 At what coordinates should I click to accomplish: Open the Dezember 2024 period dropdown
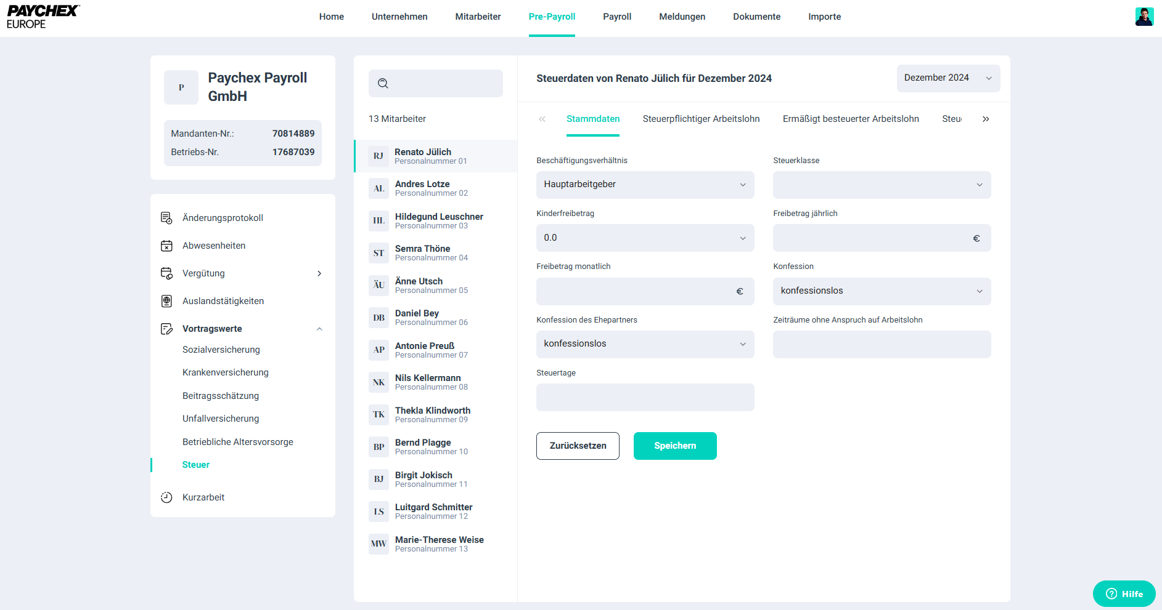click(947, 78)
